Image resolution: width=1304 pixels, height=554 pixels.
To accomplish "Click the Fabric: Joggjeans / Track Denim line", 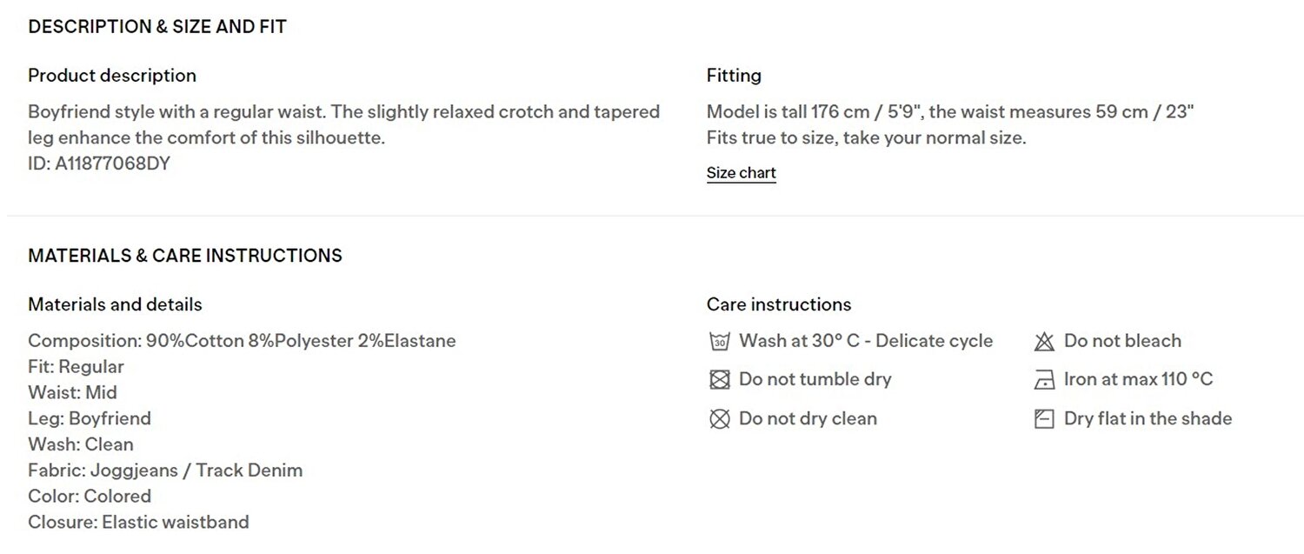I will click(165, 471).
